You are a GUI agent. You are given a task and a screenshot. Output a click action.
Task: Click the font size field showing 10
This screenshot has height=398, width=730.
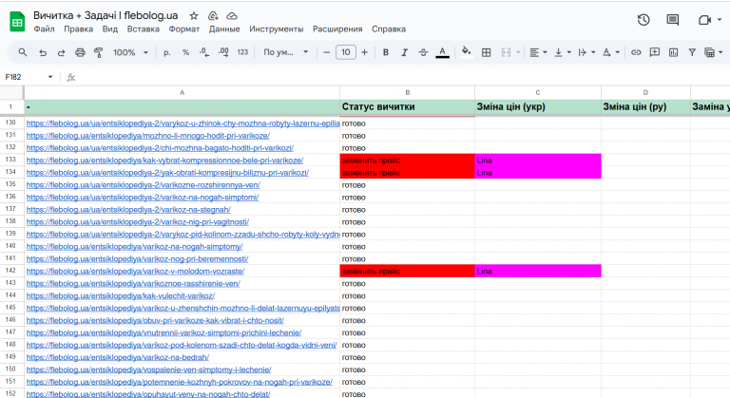pyautogui.click(x=345, y=52)
